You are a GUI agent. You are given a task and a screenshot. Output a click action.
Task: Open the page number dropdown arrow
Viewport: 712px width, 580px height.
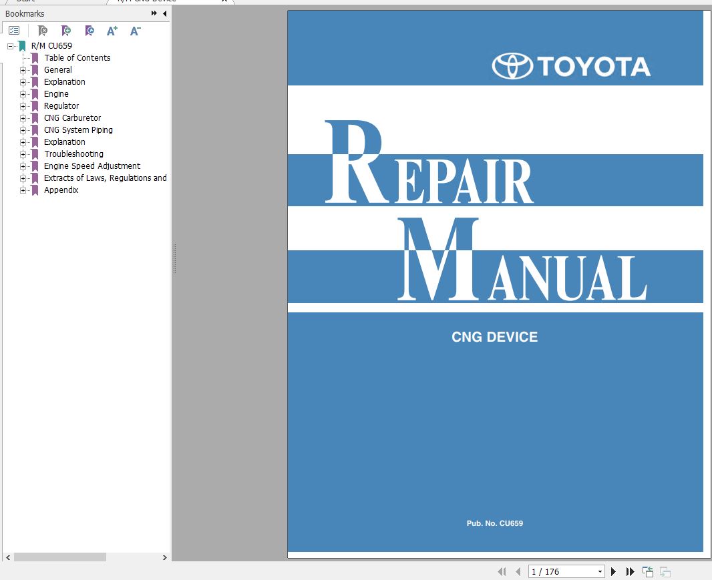pyautogui.click(x=600, y=571)
